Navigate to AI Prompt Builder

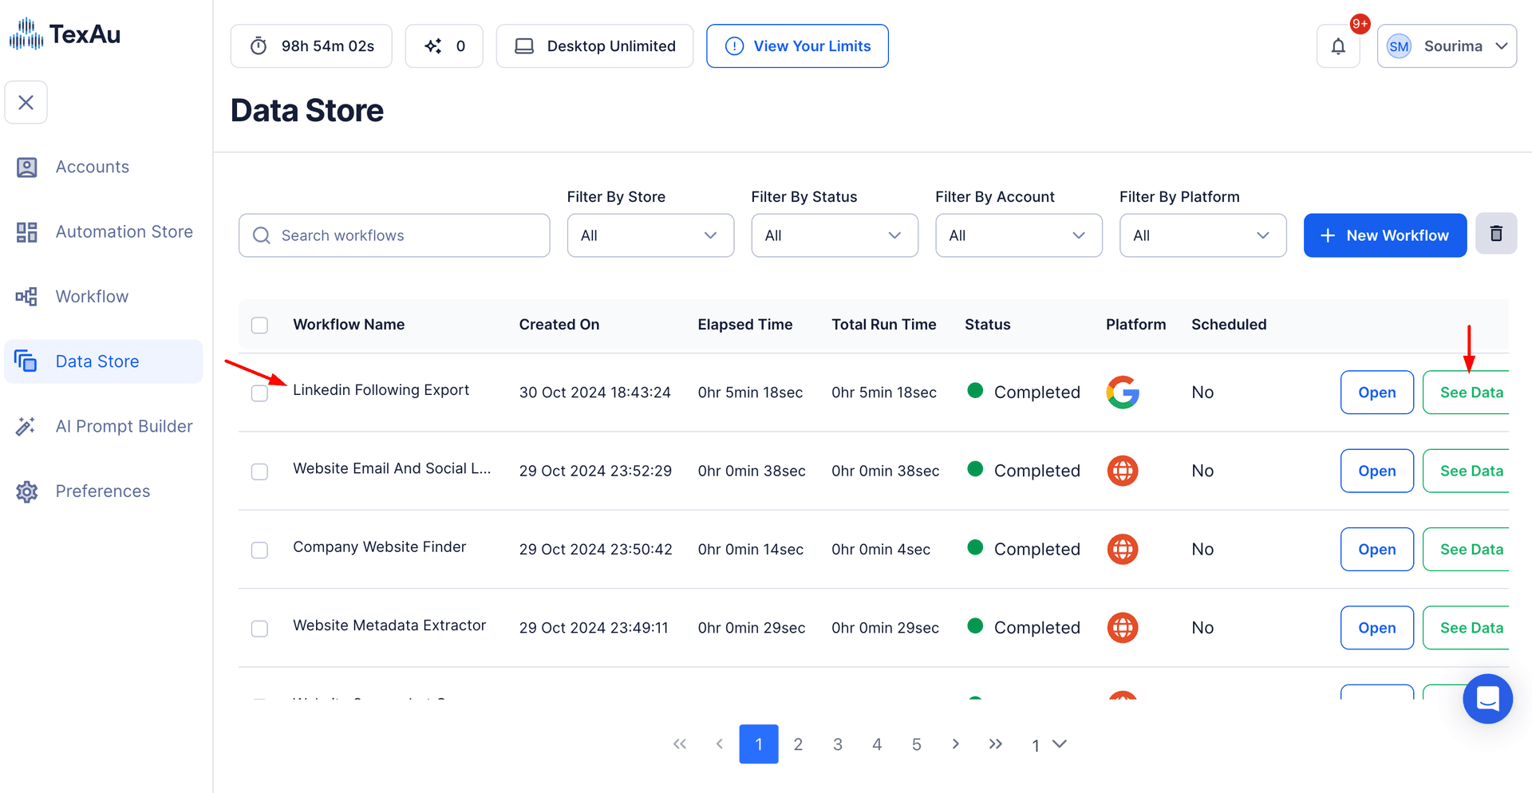[124, 427]
